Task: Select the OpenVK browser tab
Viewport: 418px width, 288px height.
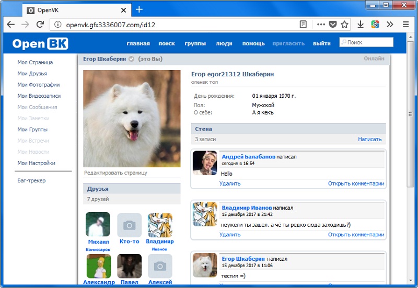Action: [77, 10]
